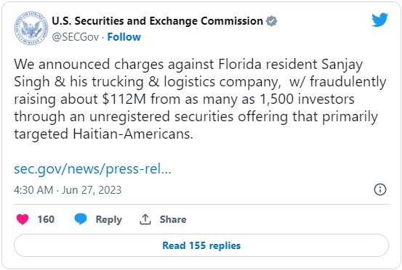Open the sec.gov/news/press-rel... link
The height and width of the screenshot is (270, 402).
click(x=92, y=169)
